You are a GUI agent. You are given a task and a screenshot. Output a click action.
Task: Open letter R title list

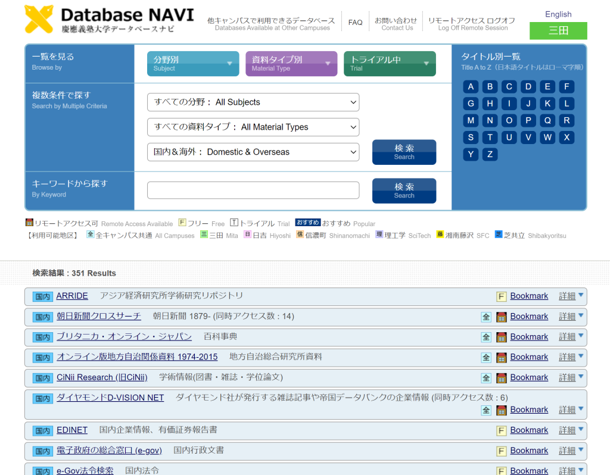point(567,120)
